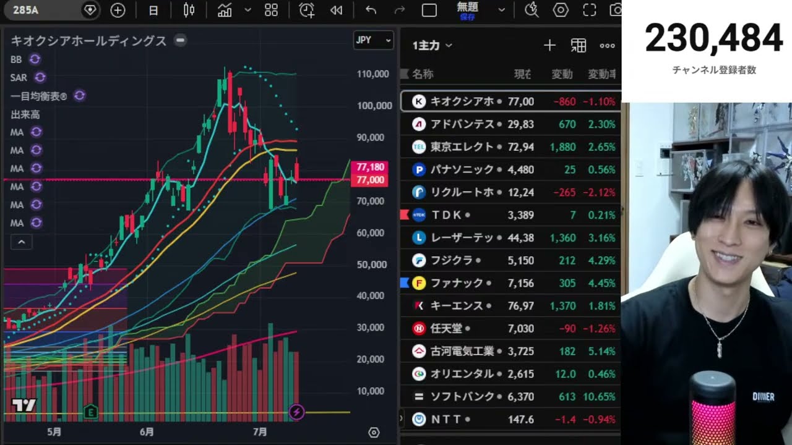Open the chart layout setup square icon
792x445 pixels.
(x=429, y=10)
